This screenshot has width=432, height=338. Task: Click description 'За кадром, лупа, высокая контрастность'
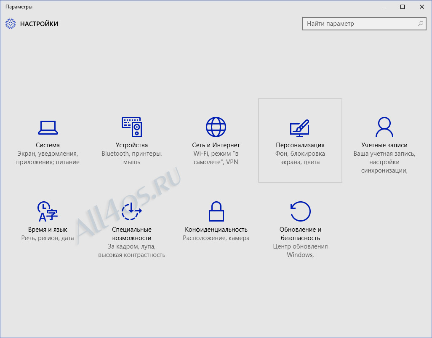(x=132, y=251)
